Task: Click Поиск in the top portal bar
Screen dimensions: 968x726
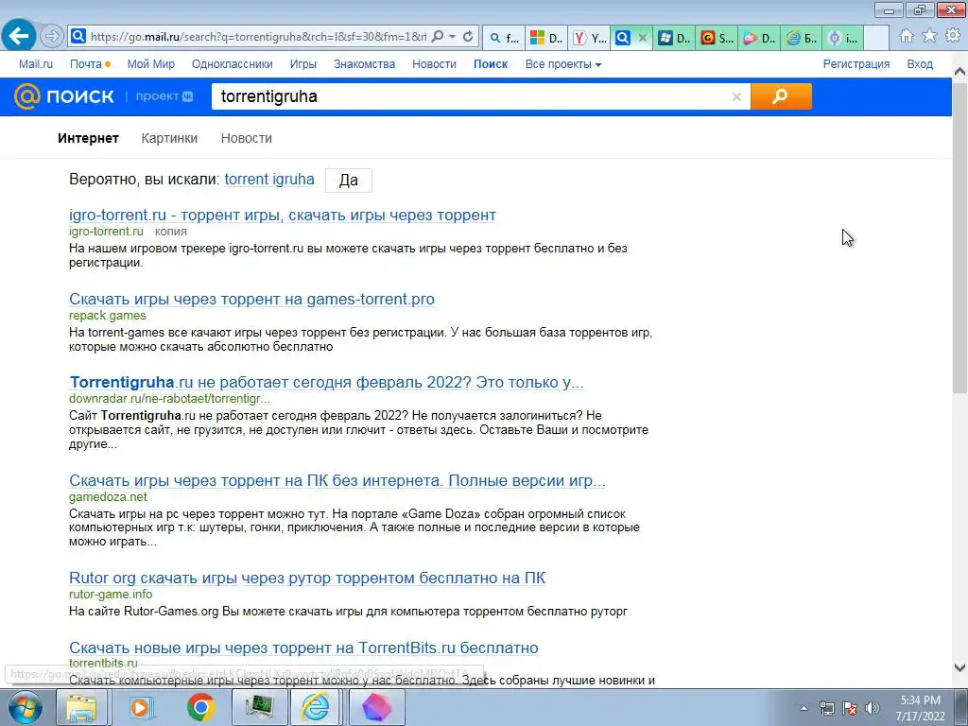Action: [x=491, y=64]
